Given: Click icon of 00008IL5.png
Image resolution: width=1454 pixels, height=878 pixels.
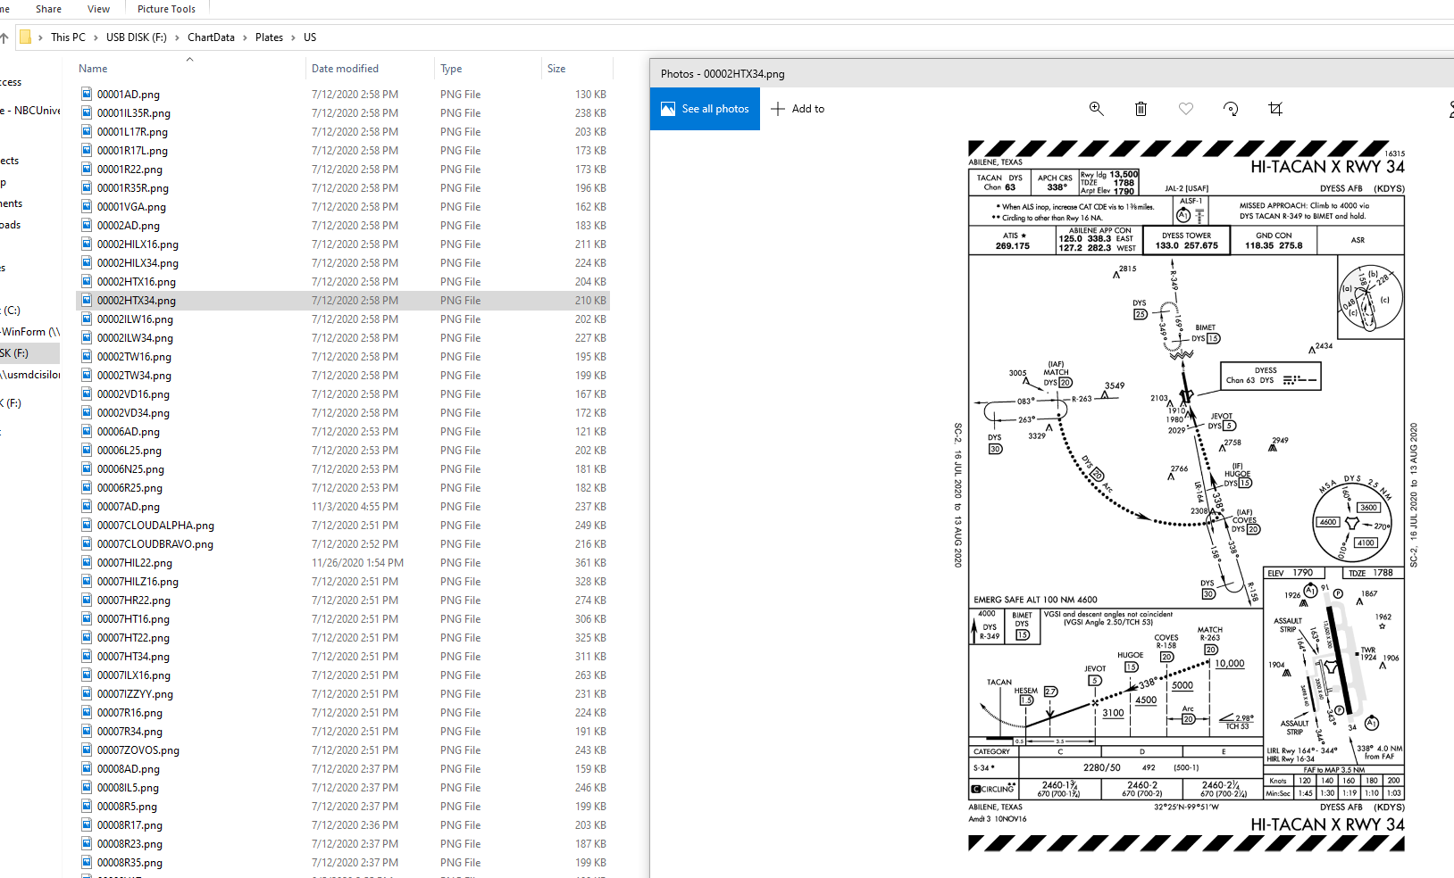Looking at the screenshot, I should point(87,788).
